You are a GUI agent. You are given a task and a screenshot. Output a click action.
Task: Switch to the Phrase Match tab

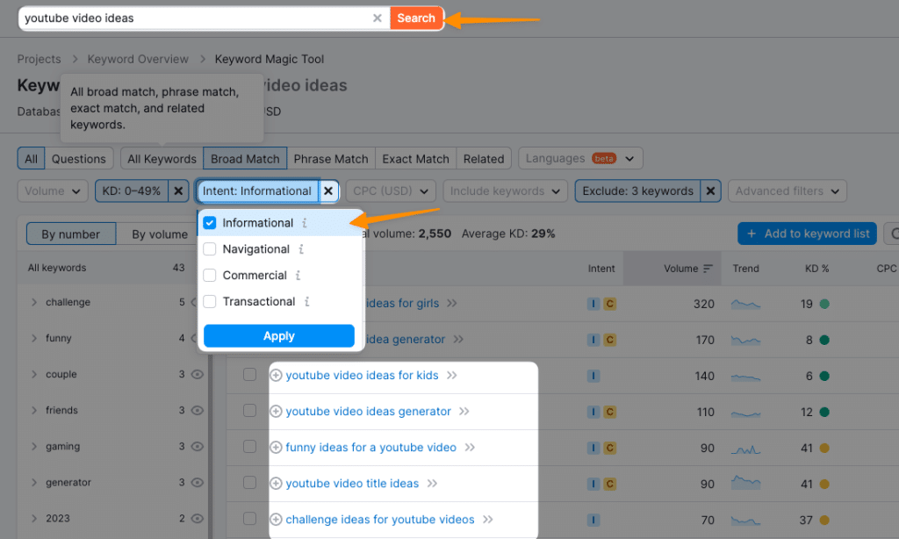(331, 158)
